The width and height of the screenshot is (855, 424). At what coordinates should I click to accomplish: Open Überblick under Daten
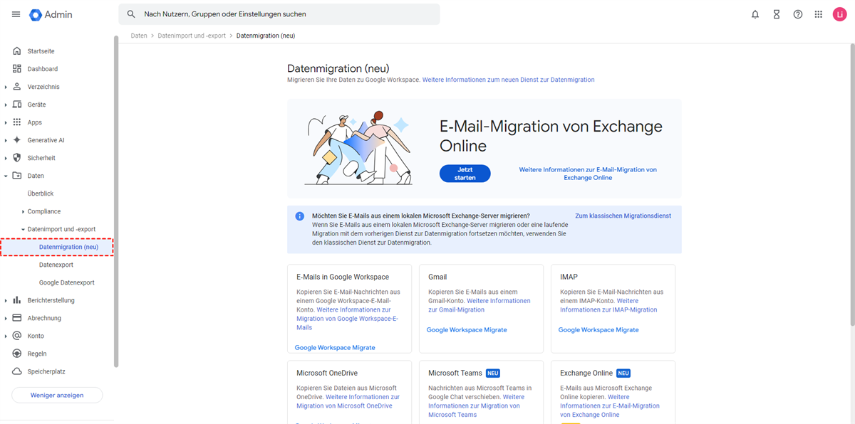pyautogui.click(x=41, y=194)
